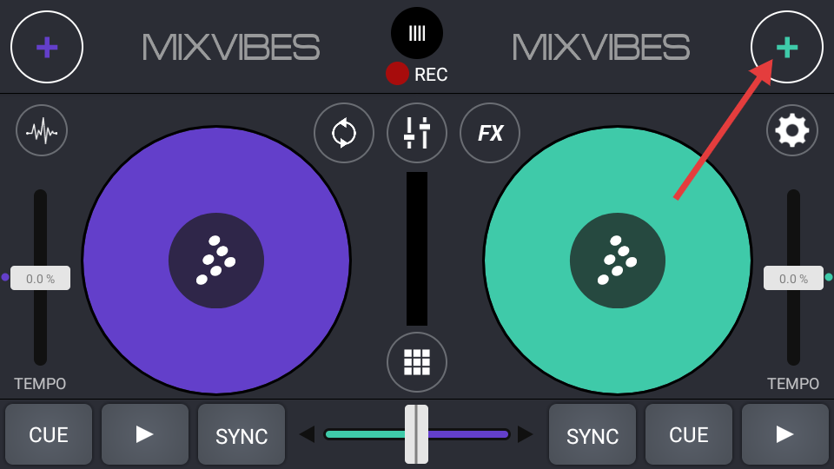834x469 pixels.
Task: Open the settings gear
Action: tap(791, 130)
